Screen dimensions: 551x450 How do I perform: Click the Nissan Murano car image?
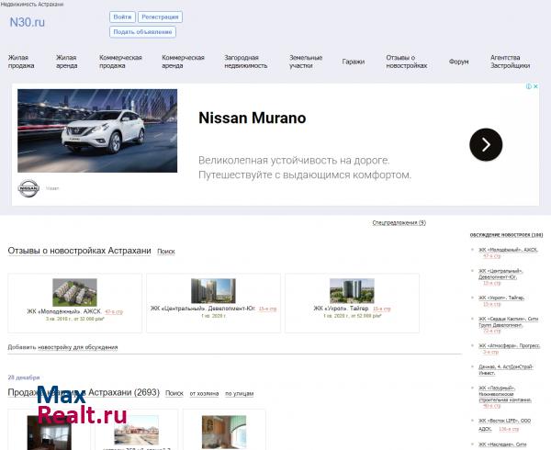pyautogui.click(x=97, y=130)
